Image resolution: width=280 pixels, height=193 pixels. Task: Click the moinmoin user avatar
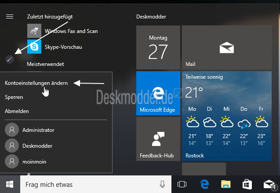click(12, 162)
